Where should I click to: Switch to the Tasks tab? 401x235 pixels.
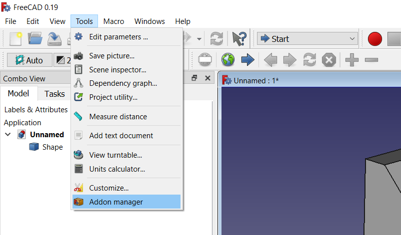click(x=54, y=94)
